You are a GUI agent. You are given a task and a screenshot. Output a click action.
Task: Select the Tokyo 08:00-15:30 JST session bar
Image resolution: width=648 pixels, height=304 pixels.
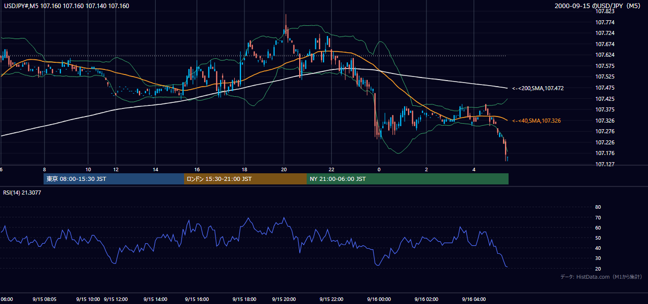pos(114,179)
